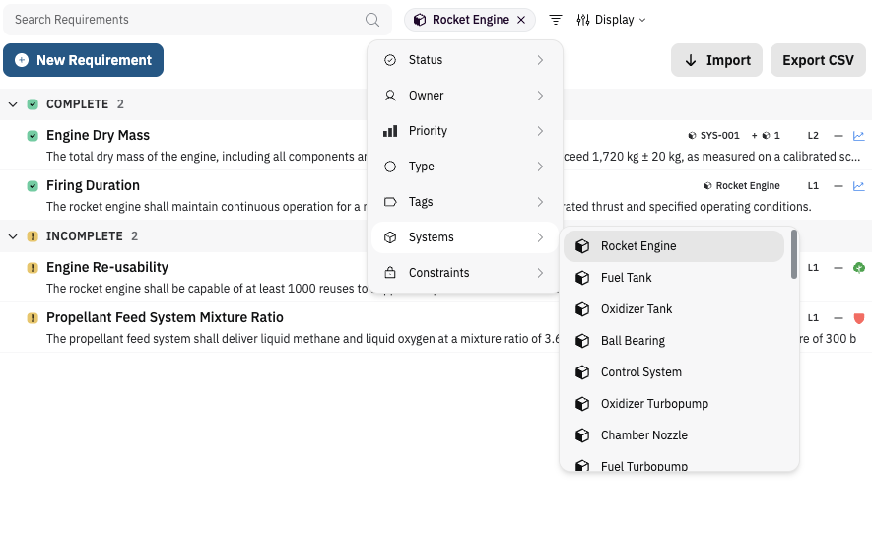Click the Propellant Feed System status icon
The width and height of the screenshot is (872, 534).
33,318
